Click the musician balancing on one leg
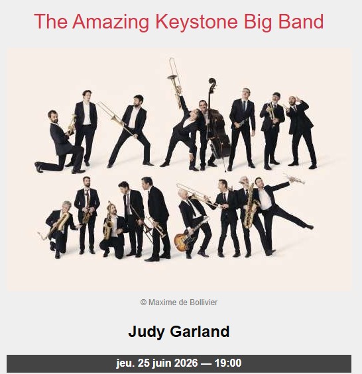The image size is (362, 374). pos(274,214)
